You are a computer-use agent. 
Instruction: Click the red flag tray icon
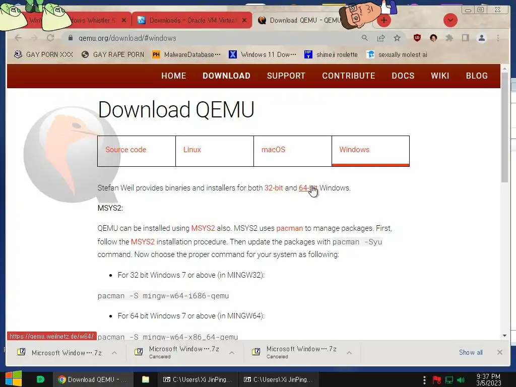[436, 380]
